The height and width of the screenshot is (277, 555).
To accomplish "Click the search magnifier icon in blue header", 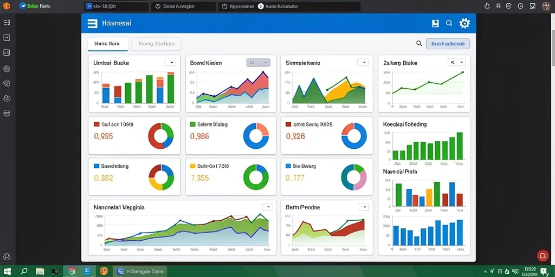I will tap(449, 23).
